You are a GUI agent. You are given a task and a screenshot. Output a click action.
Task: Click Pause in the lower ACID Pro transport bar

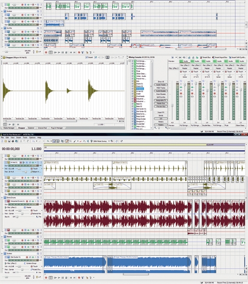click(x=62, y=277)
